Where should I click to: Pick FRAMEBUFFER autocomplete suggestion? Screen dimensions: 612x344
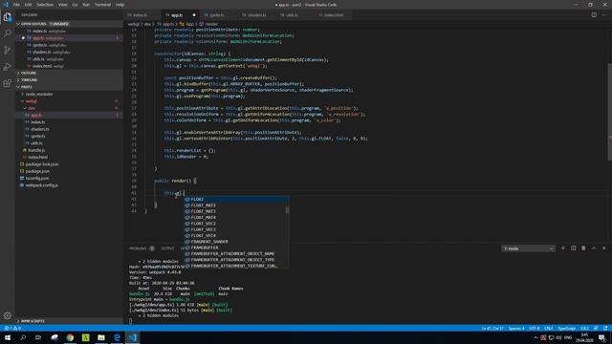[x=235, y=247]
